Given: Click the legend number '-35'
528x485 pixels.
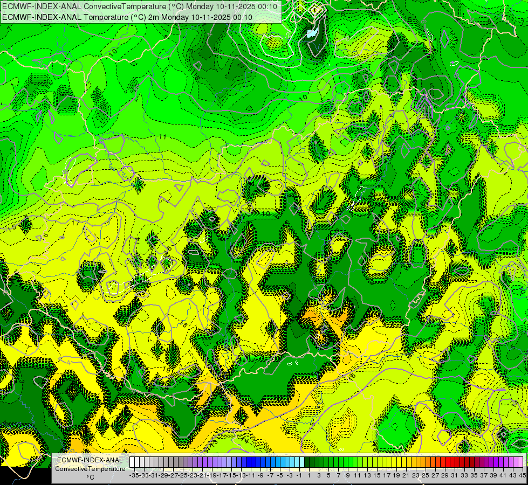Looking at the screenshot, I should click(134, 475).
